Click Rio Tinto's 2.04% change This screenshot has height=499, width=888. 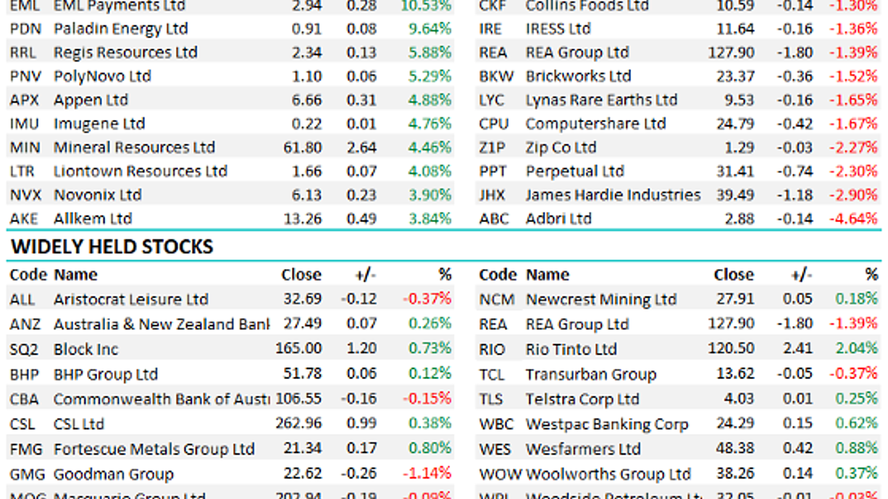857,349
